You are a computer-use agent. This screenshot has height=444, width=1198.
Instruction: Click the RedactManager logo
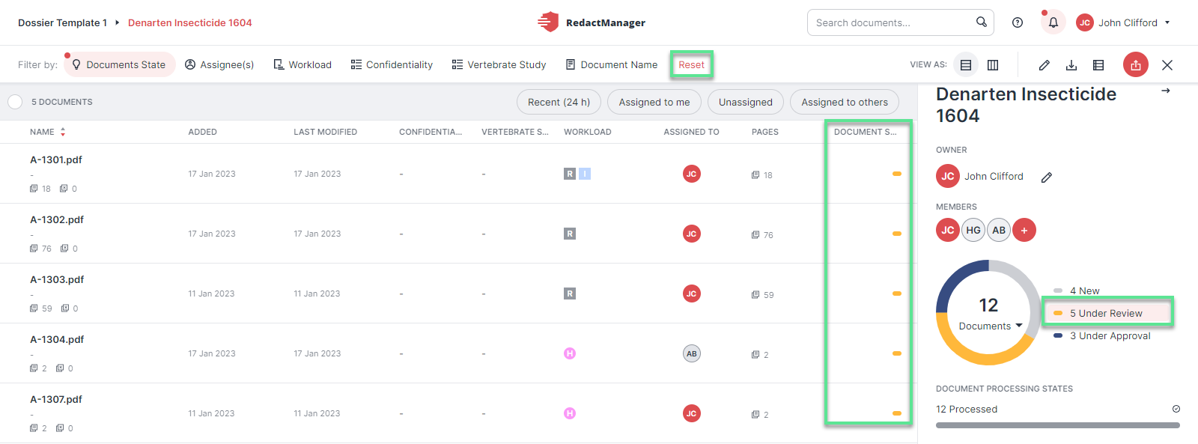tap(592, 22)
